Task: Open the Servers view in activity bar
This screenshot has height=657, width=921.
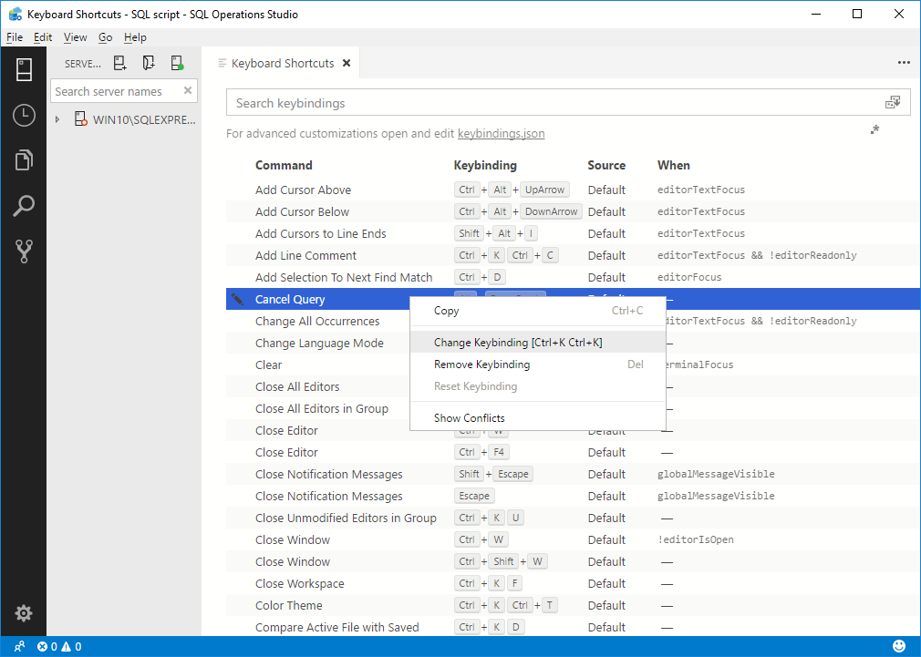Action: pos(24,70)
